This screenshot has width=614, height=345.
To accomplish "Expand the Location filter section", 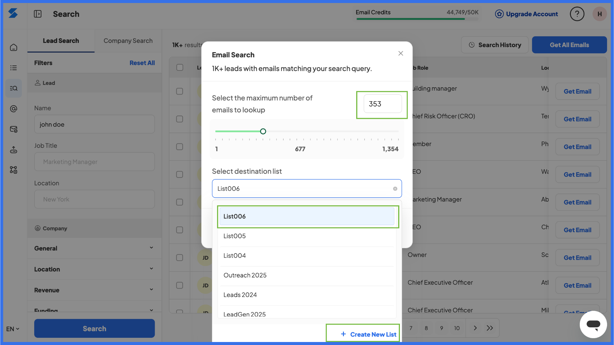I will (94, 269).
